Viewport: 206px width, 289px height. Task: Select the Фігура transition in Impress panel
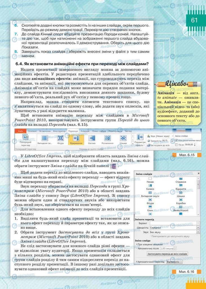pos(150,202)
